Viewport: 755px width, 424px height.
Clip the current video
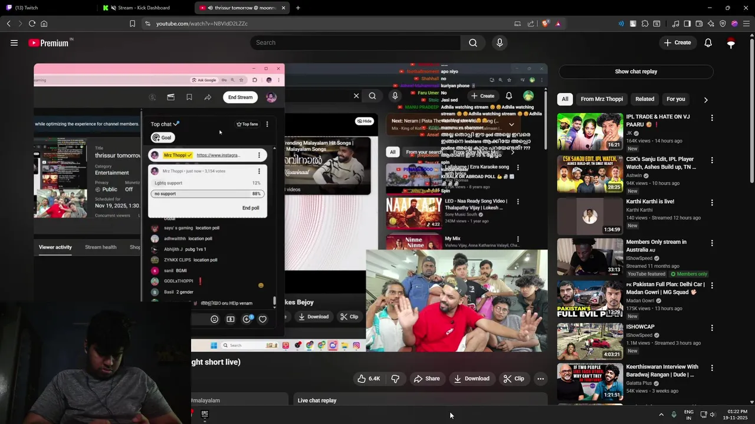[514, 379]
